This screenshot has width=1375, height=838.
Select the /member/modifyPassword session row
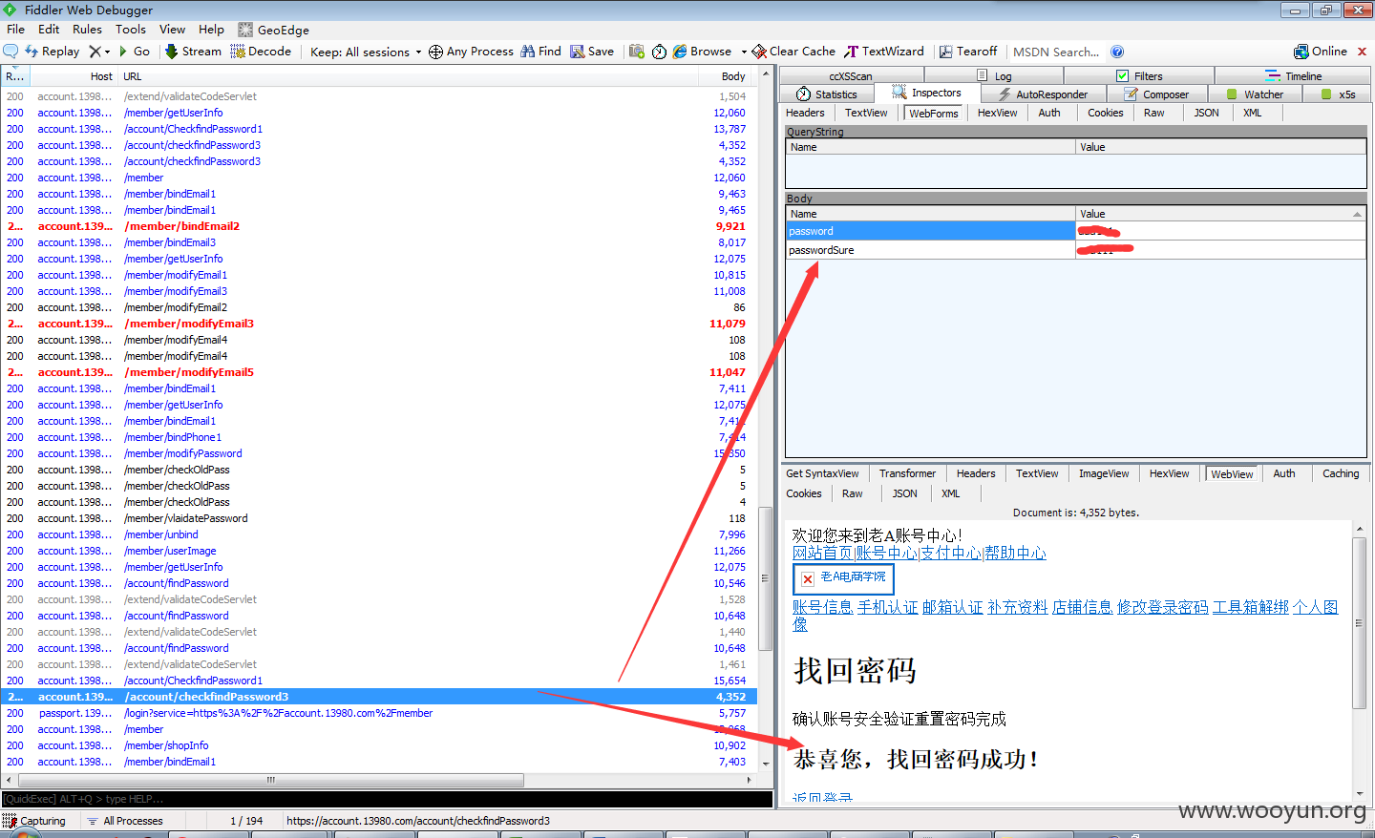click(x=379, y=453)
